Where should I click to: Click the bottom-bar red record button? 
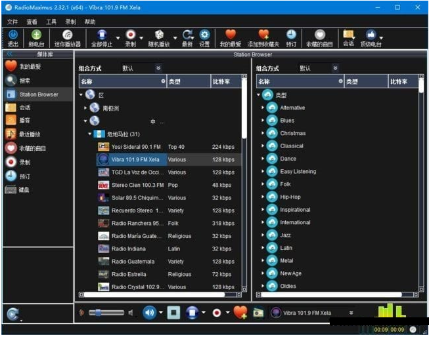pos(217,313)
